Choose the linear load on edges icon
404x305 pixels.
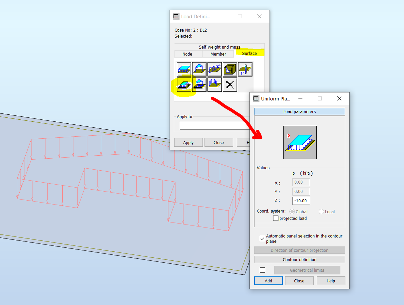tap(214, 69)
